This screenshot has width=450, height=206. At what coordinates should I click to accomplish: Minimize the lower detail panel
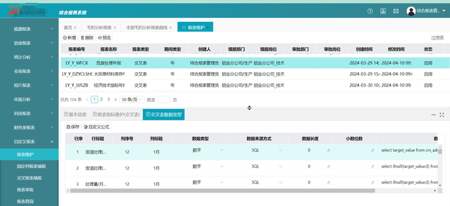click(x=433, y=115)
